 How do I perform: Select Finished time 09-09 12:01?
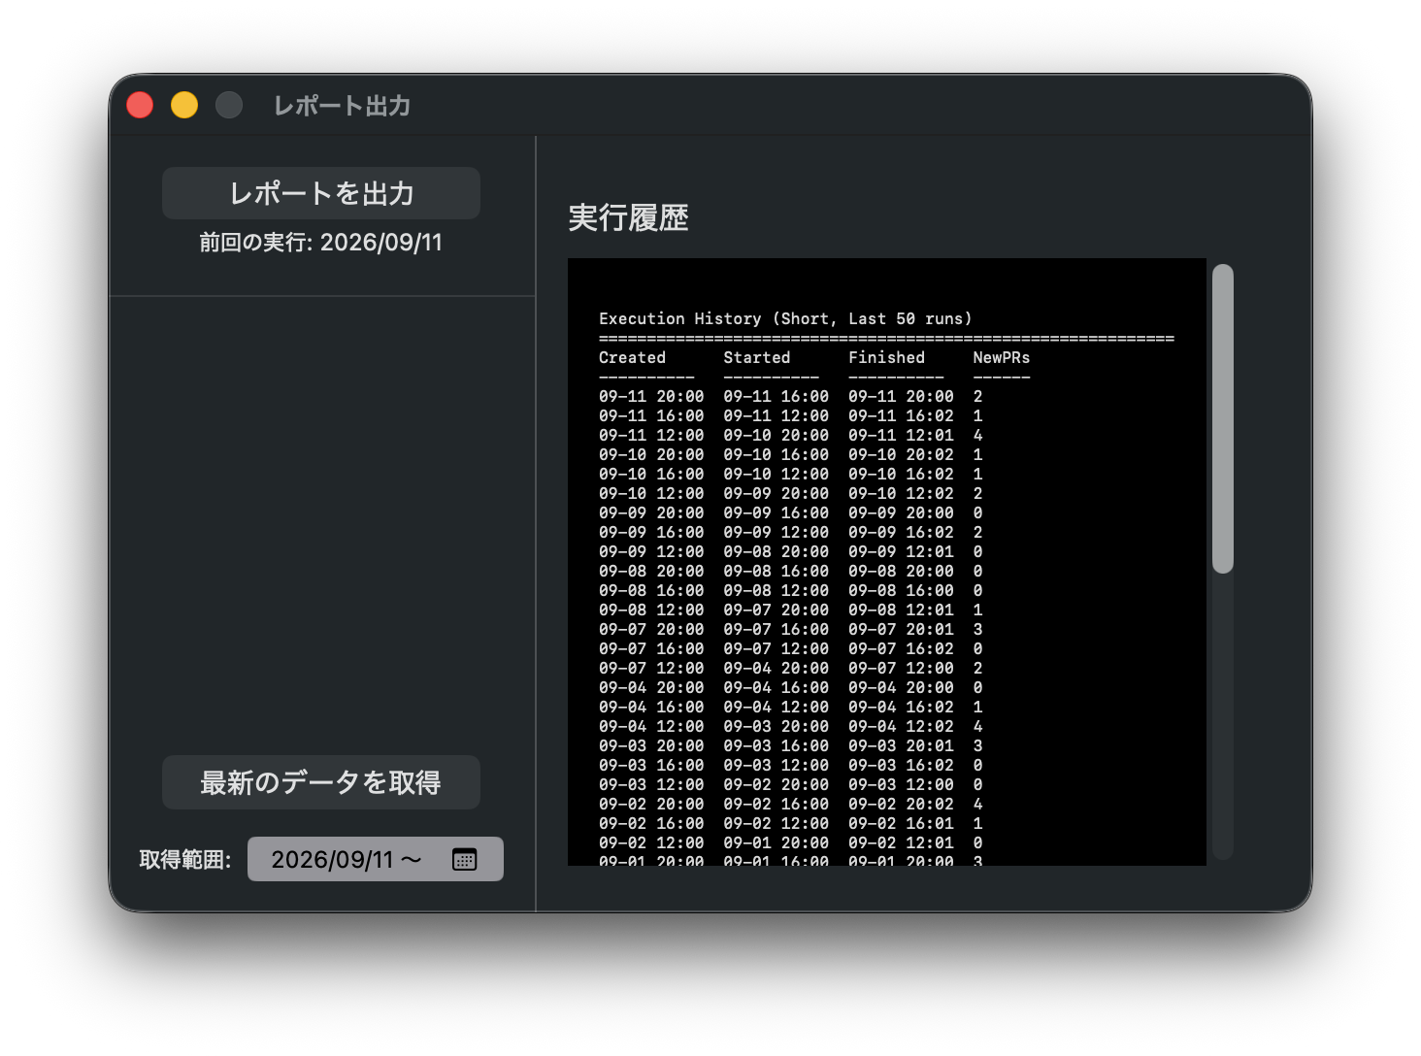tap(901, 551)
